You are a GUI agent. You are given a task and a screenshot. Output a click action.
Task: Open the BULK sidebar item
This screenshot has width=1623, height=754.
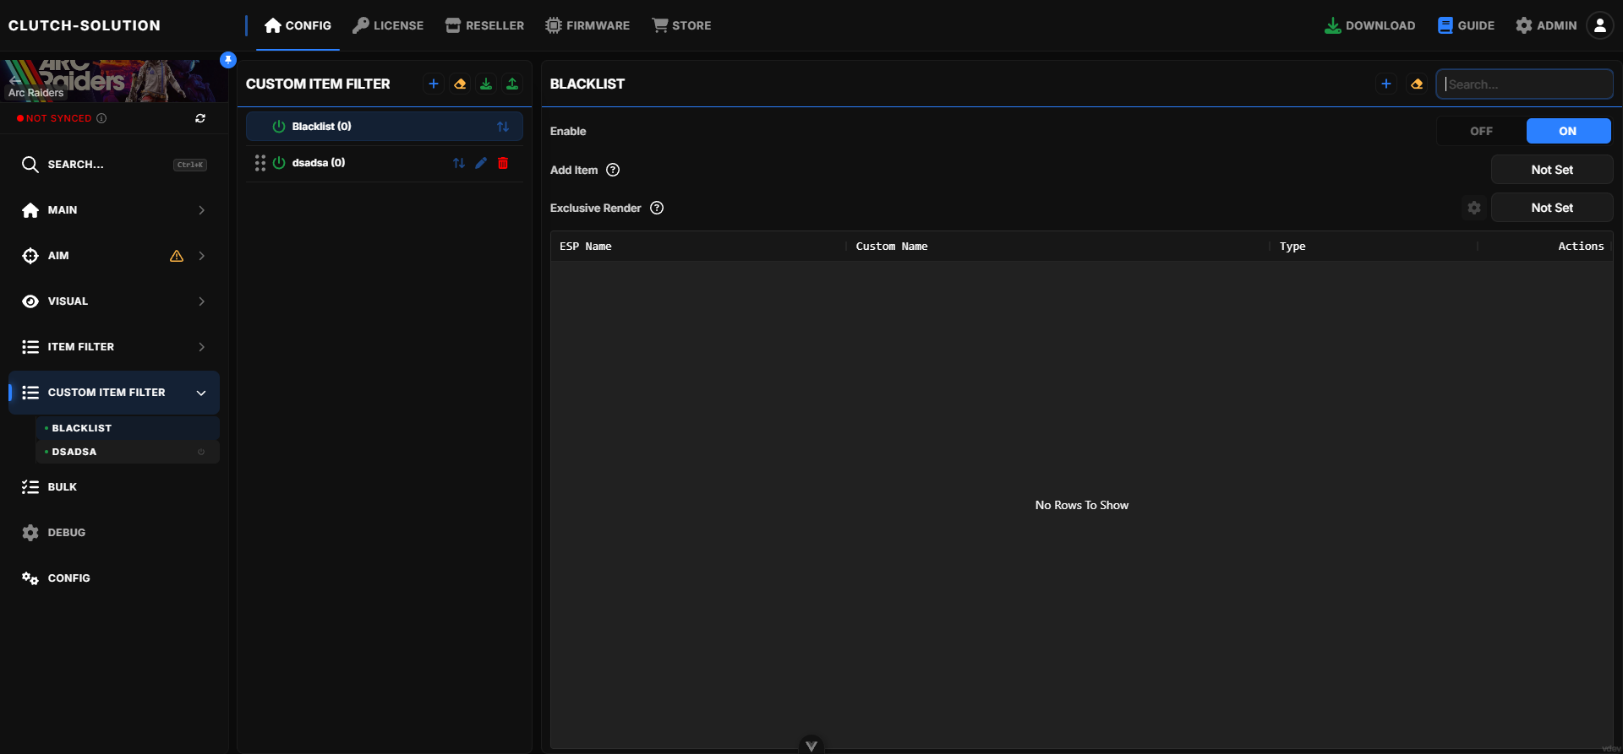[114, 487]
